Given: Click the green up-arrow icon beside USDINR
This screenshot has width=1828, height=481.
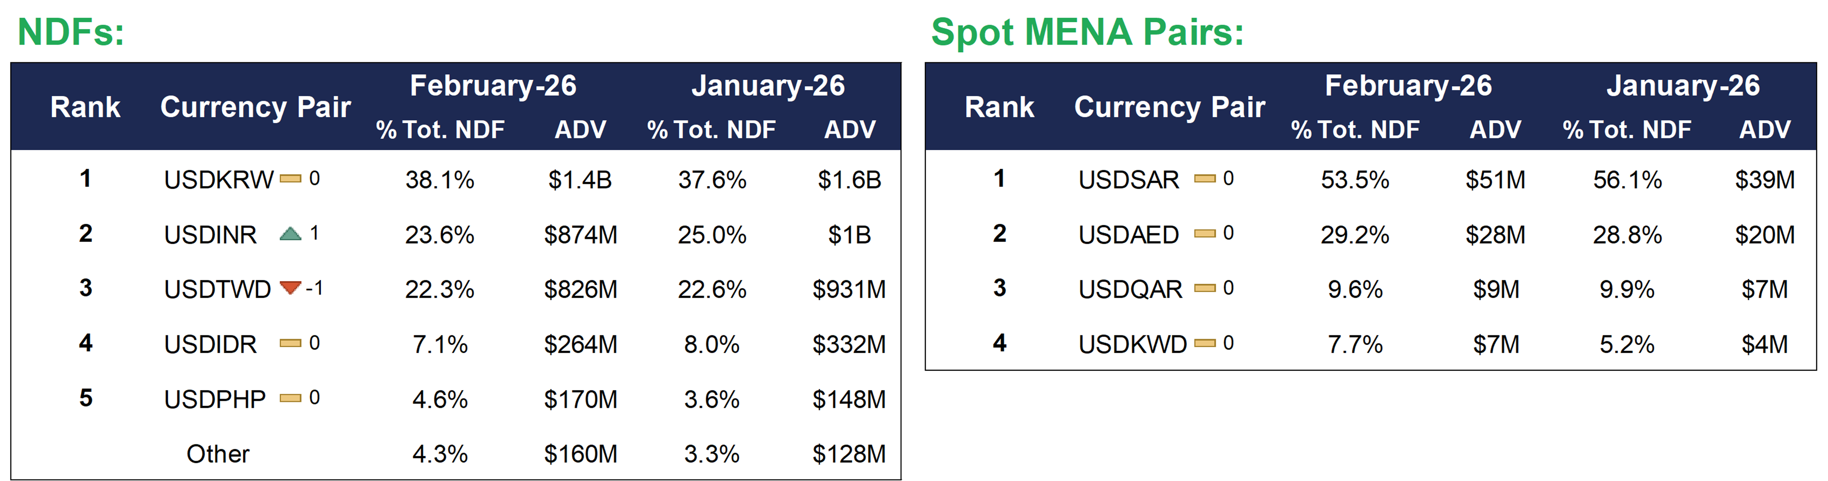Looking at the screenshot, I should click(x=290, y=233).
